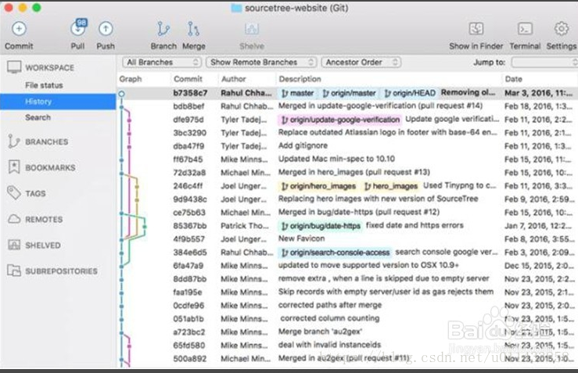
Task: Expand the BOOKMARKS sidebar section
Action: (x=50, y=167)
